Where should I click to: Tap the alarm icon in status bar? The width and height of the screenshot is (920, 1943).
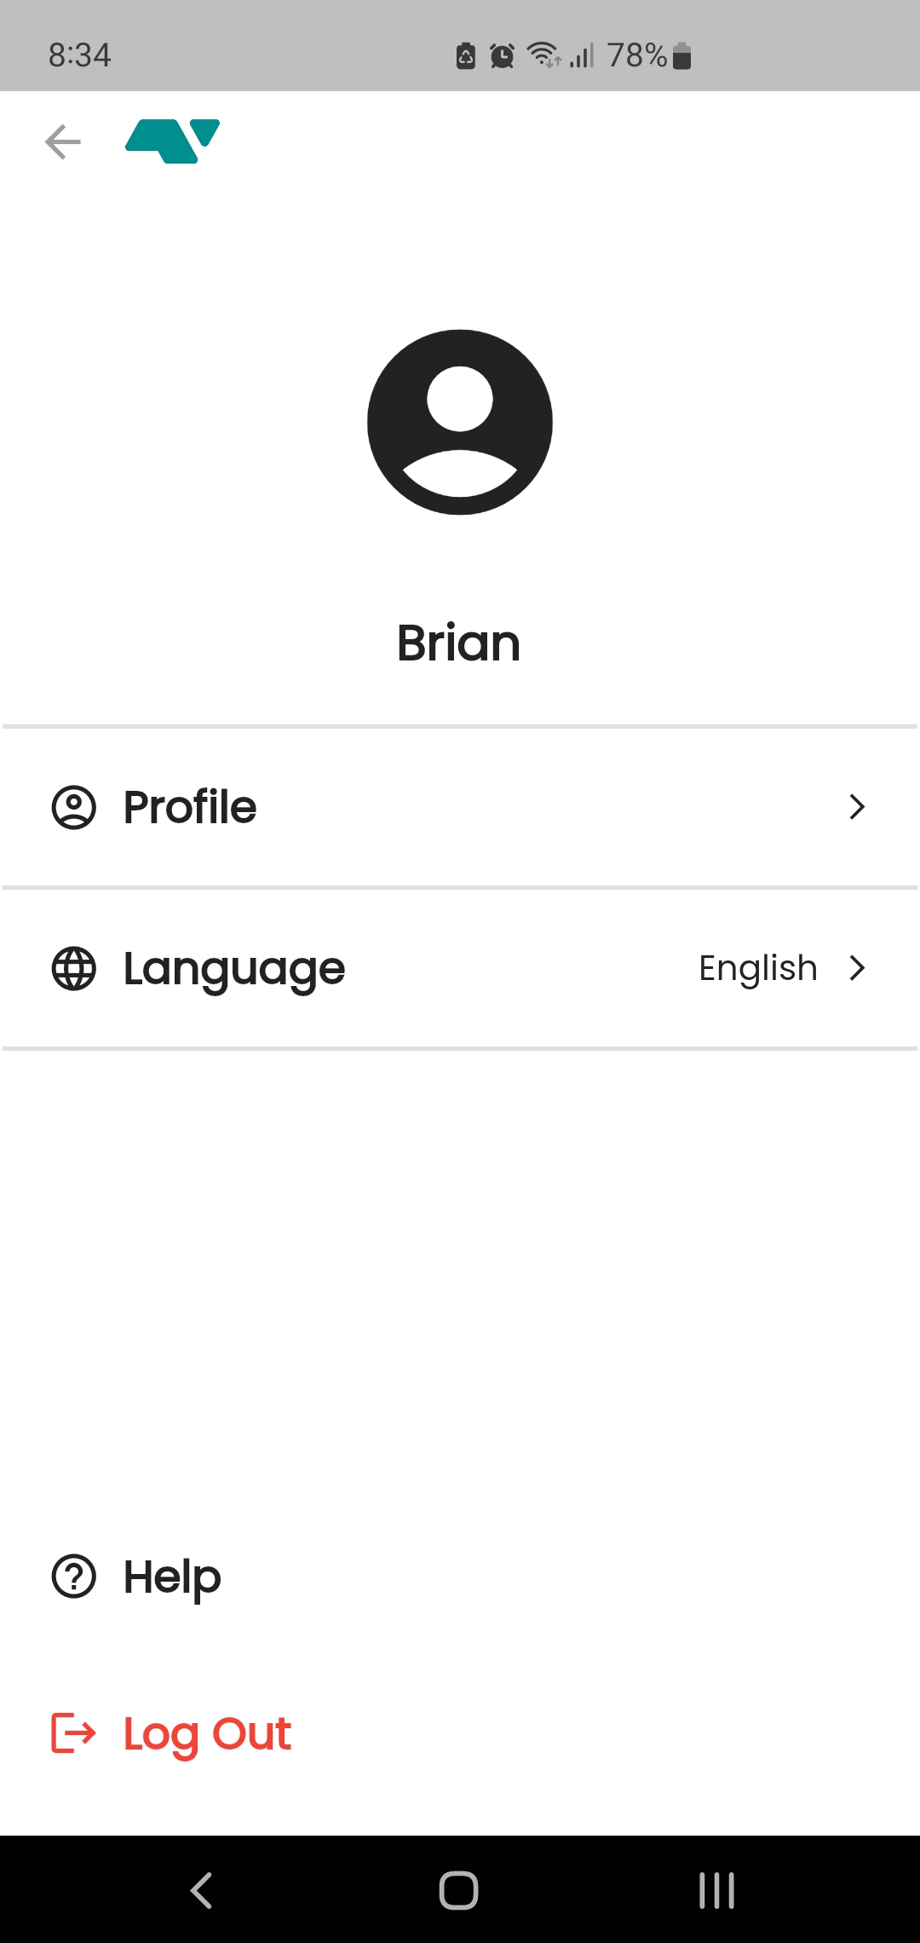coord(502,56)
